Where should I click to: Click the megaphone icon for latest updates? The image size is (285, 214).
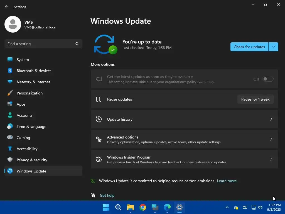99,79
